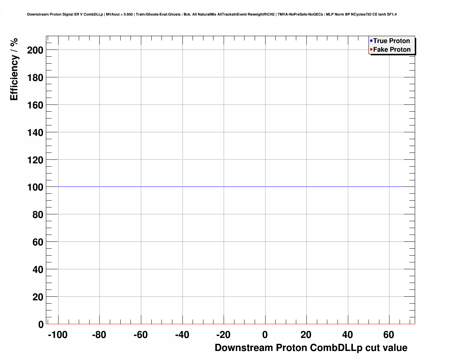The width and height of the screenshot is (461, 360).
Task: Click the x-axis label -20
Action: click(x=223, y=335)
